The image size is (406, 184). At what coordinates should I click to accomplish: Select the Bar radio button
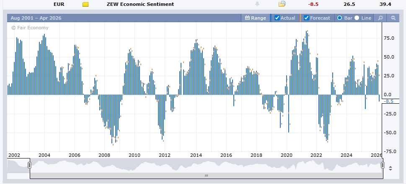pos(339,18)
